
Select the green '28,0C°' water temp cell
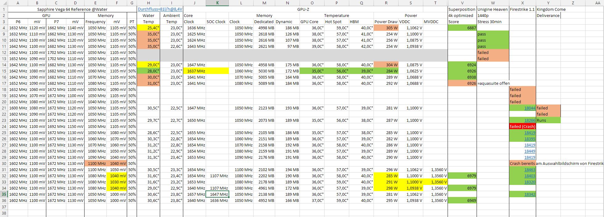click(148, 71)
